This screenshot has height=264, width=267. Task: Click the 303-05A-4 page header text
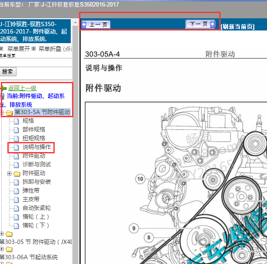click(x=102, y=54)
